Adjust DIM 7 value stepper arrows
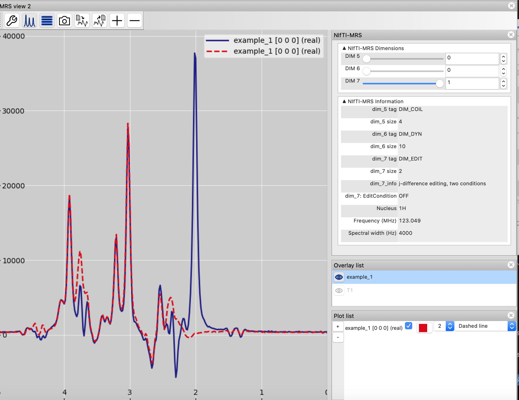Screen dimensions: 519x400 pos(503,84)
